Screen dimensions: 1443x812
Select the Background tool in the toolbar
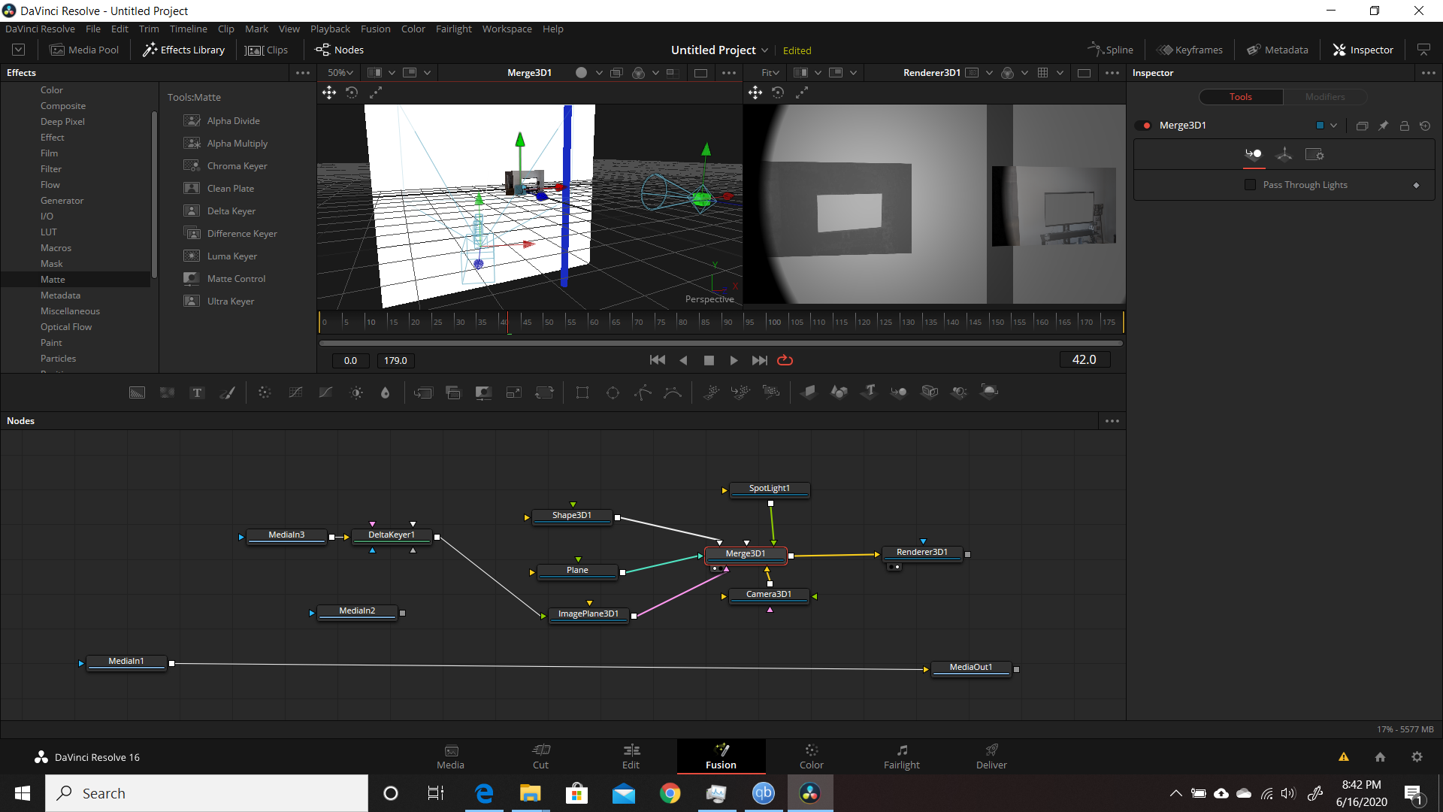[137, 392]
